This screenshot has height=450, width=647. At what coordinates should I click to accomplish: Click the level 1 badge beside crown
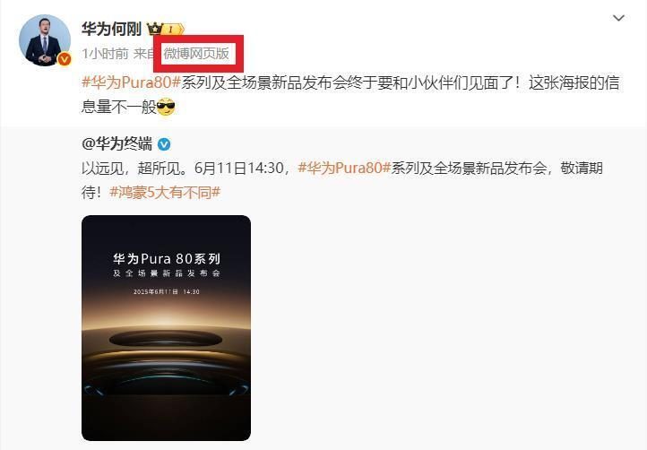click(x=174, y=30)
